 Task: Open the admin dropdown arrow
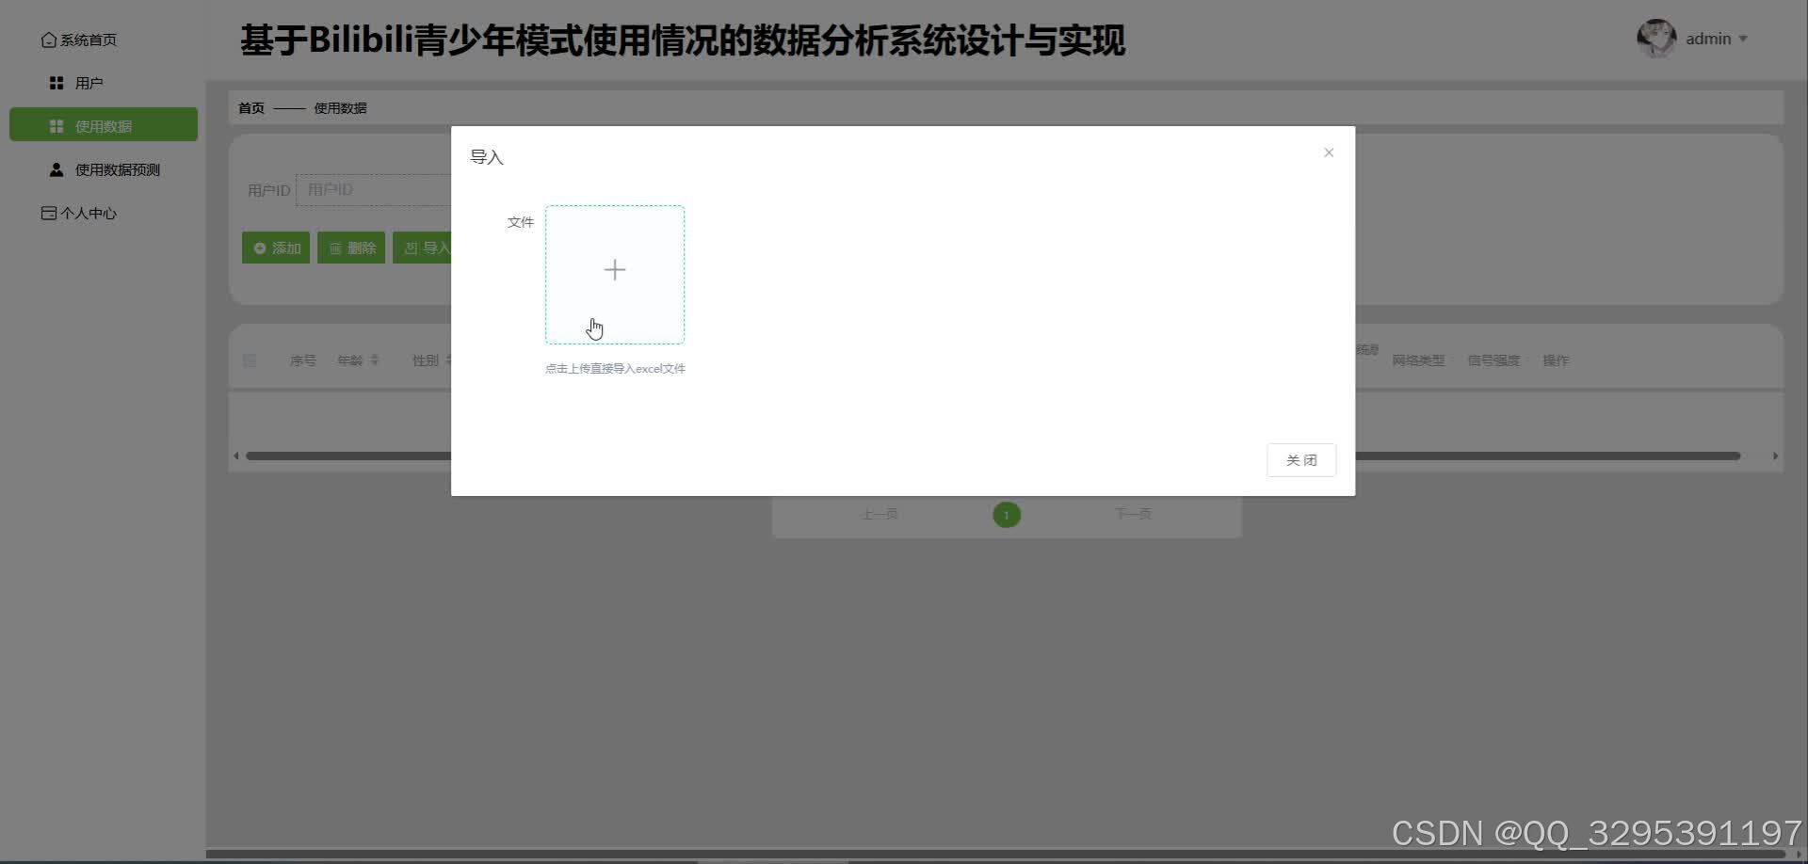tap(1744, 39)
